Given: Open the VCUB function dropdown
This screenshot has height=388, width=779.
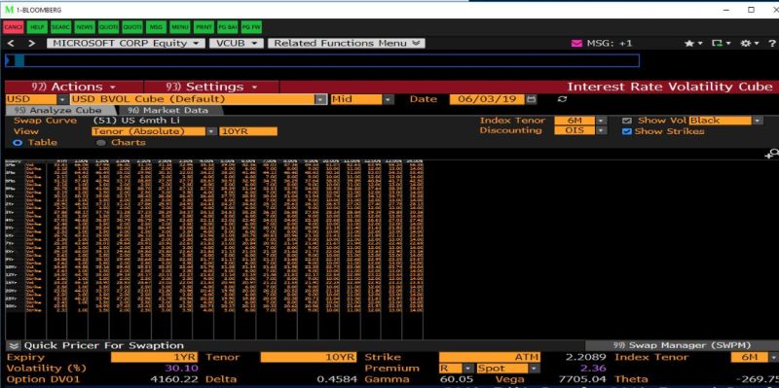Looking at the screenshot, I should pos(237,44).
